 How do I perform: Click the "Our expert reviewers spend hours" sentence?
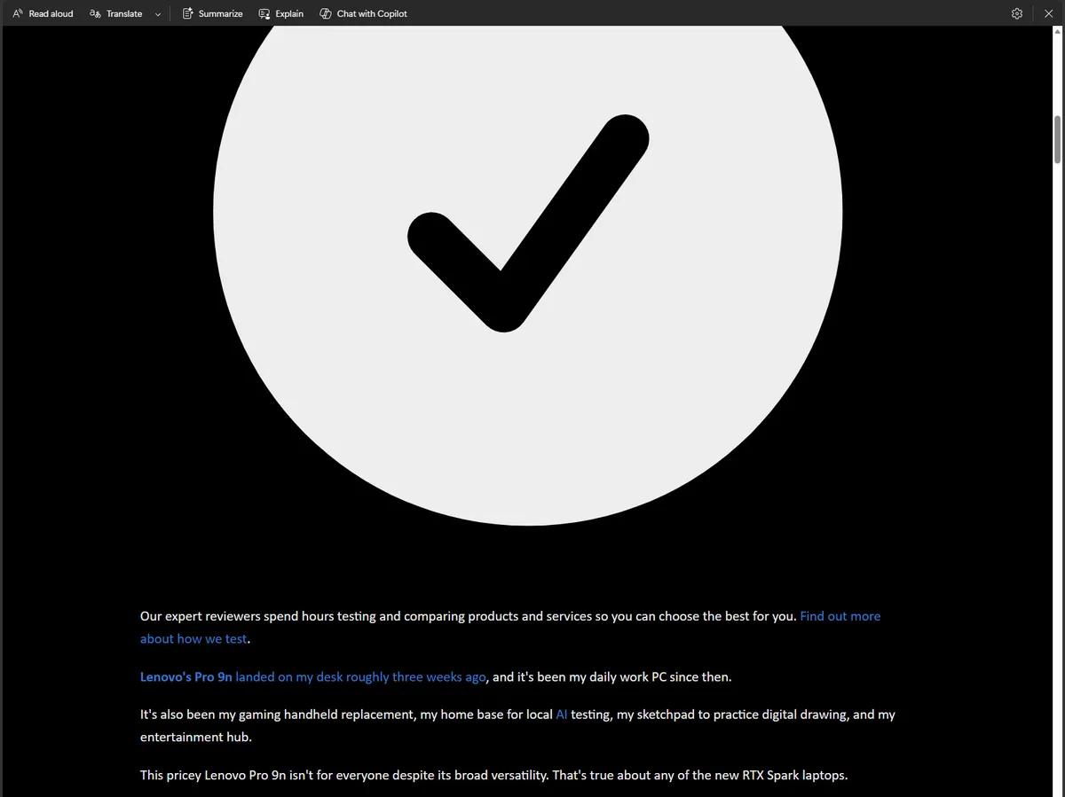point(469,616)
